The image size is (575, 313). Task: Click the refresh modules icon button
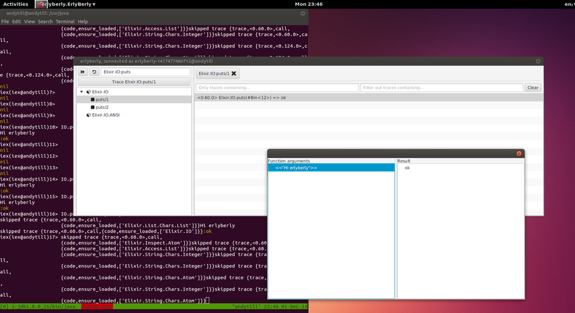(94, 72)
